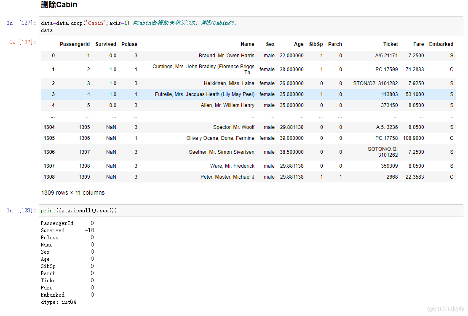The width and height of the screenshot is (468, 316).
Task: Click row index 1306
Action: coord(49,152)
